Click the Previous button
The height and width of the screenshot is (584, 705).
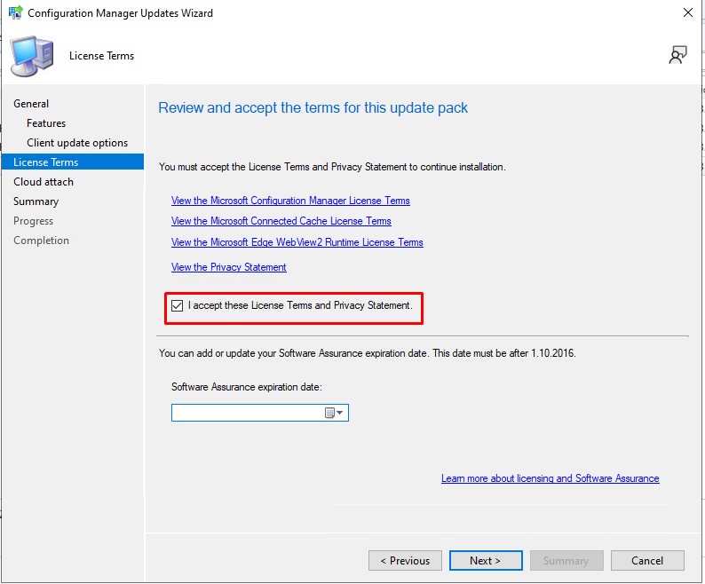[405, 560]
